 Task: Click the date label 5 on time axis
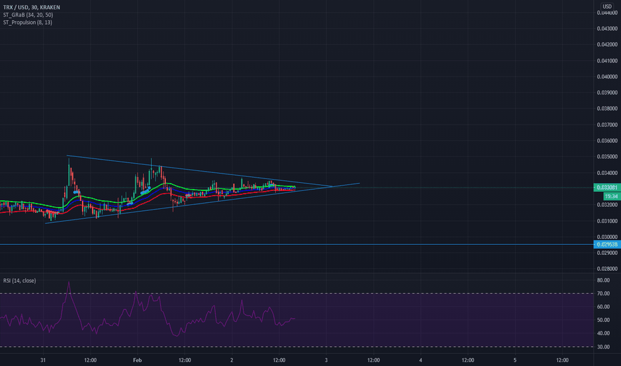coord(515,360)
